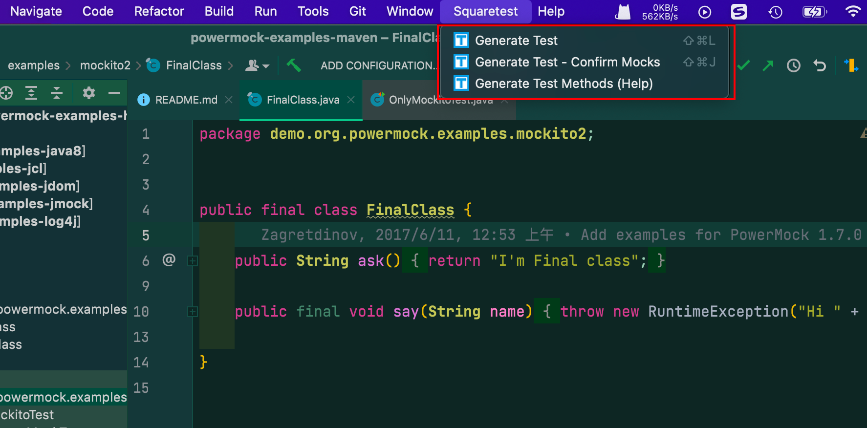Screen dimensions: 867x428
Task: Open the Window menu
Action: 410,11
